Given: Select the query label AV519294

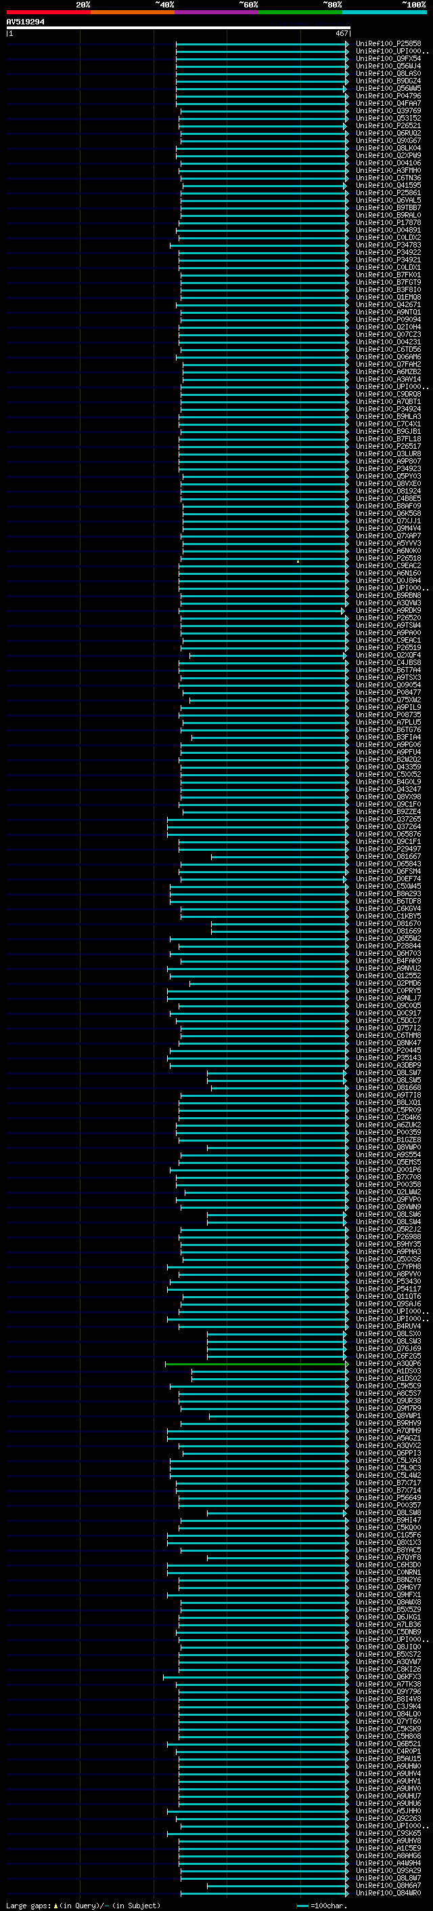Looking at the screenshot, I should [x=25, y=22].
